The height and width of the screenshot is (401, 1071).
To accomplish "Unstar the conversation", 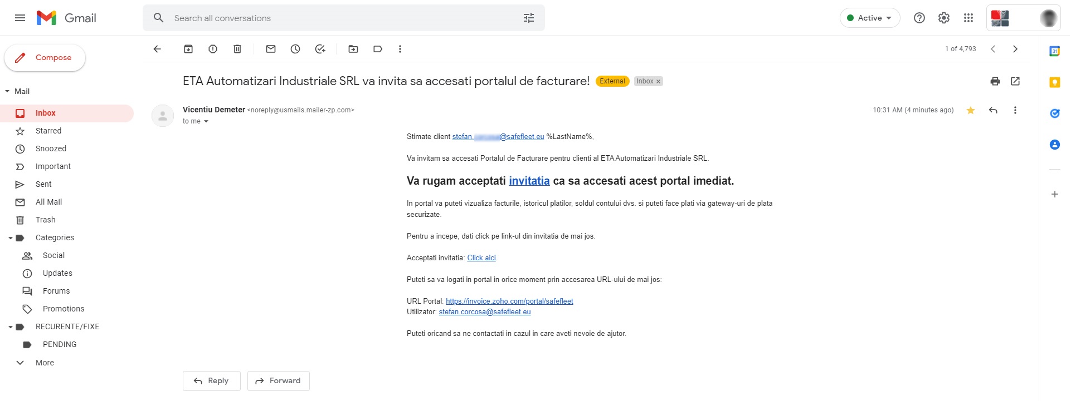I will point(971,110).
